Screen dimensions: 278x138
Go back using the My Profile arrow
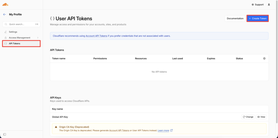5,15
